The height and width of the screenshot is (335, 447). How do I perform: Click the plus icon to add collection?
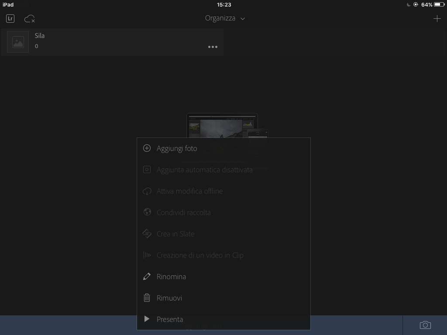click(x=437, y=19)
